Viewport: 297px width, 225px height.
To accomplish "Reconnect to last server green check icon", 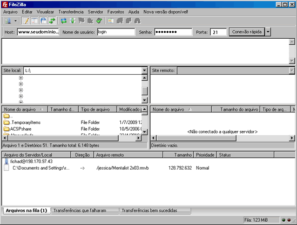I will (x=99, y=21).
